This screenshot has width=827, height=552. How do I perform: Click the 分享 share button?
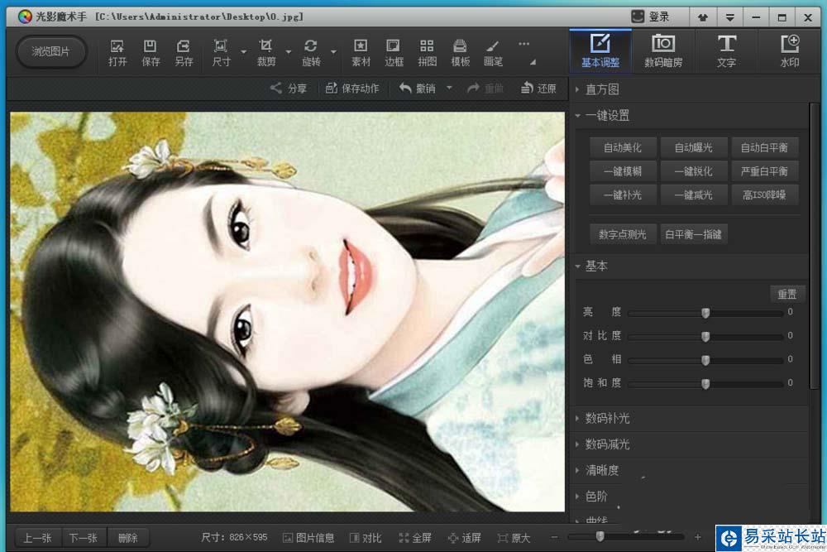coord(288,88)
